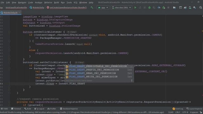Image resolution: width=203 pixels, height=114 pixels.
Task: Close the MainActivity.kt editor tab
Action: click(x=20, y=13)
